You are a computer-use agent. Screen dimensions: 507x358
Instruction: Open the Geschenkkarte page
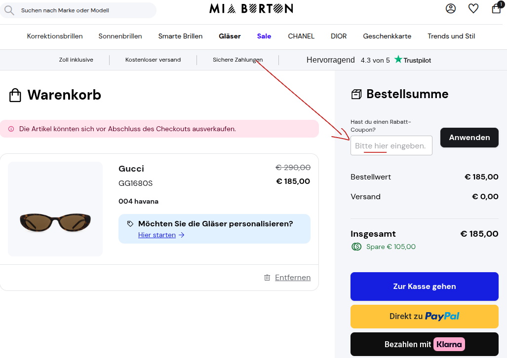[387, 36]
